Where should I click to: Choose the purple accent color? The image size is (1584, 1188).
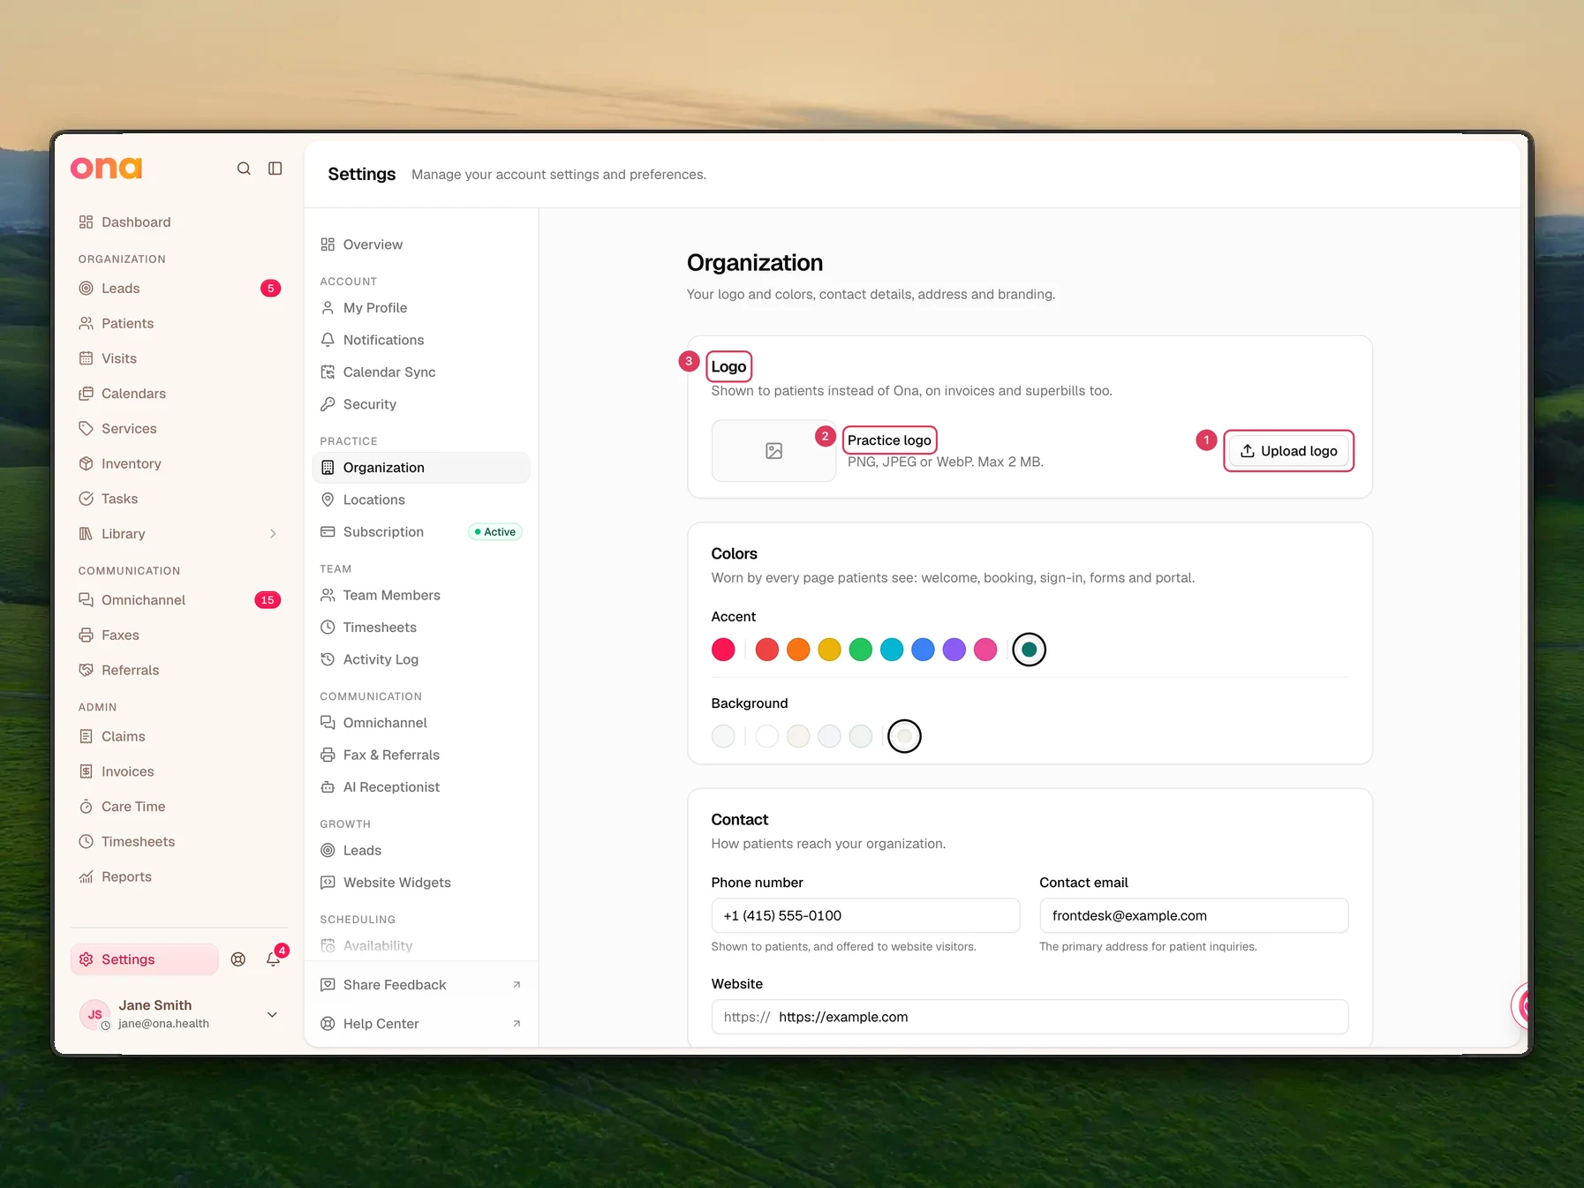coord(954,650)
